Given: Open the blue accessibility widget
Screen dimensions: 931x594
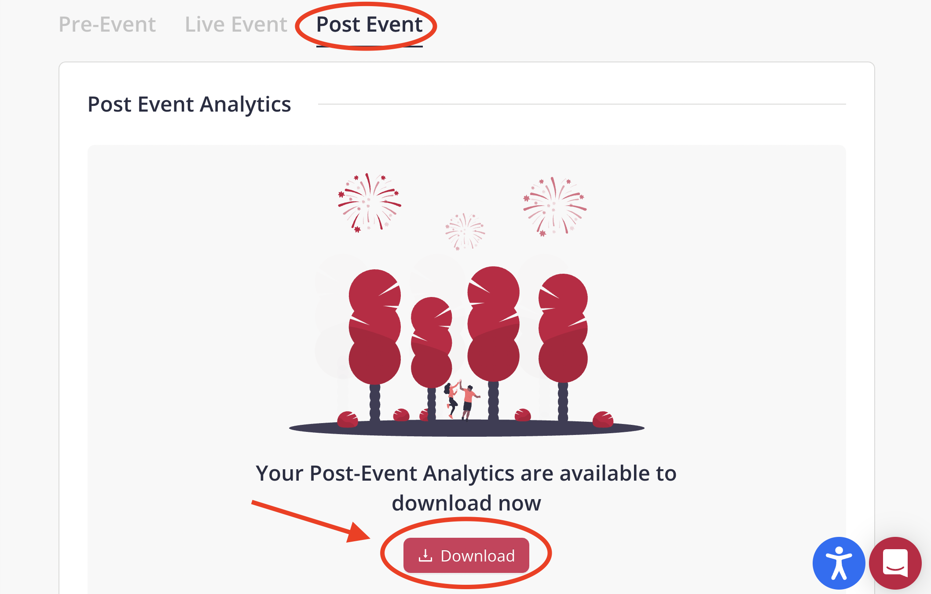Looking at the screenshot, I should coord(839,563).
